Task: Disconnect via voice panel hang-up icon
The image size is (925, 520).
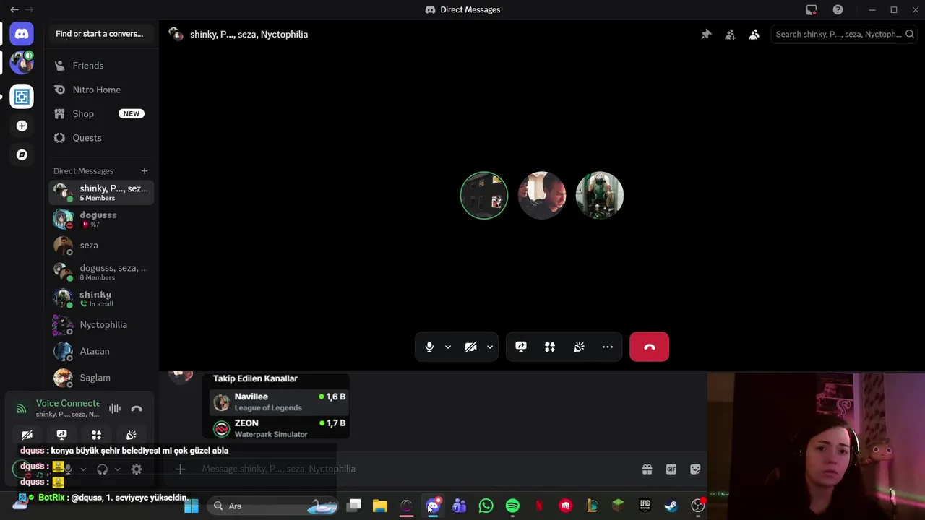Action: pos(137,409)
